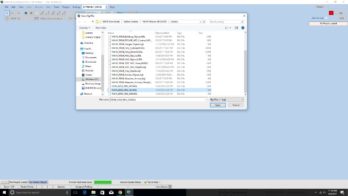Launch File Explorer from the taskbar
The height and width of the screenshot is (196, 348).
pos(93,192)
